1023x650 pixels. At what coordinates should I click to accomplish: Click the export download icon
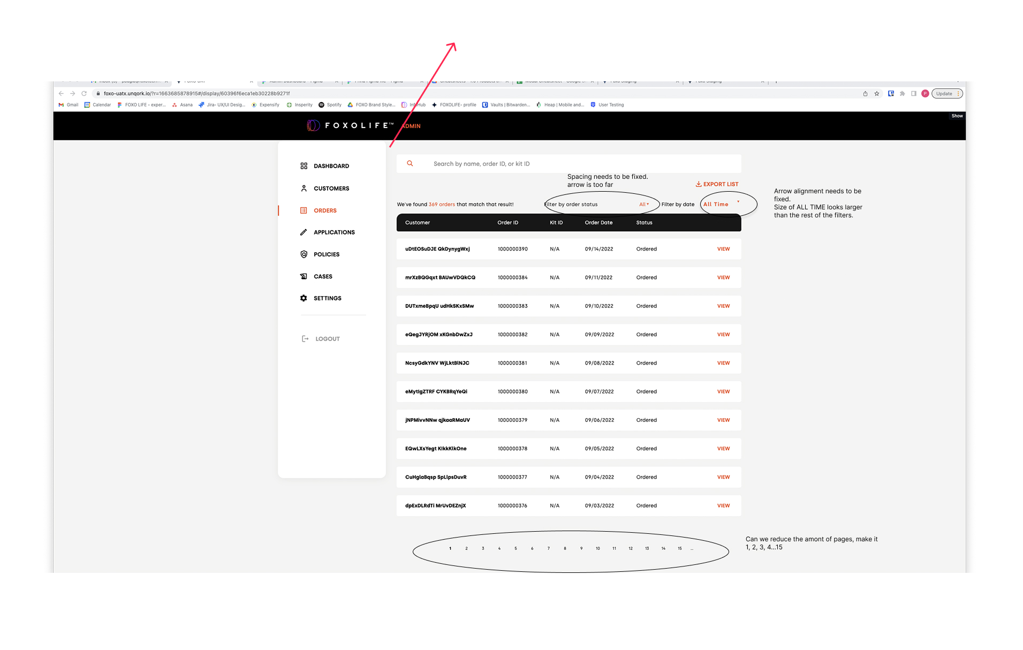pos(699,184)
